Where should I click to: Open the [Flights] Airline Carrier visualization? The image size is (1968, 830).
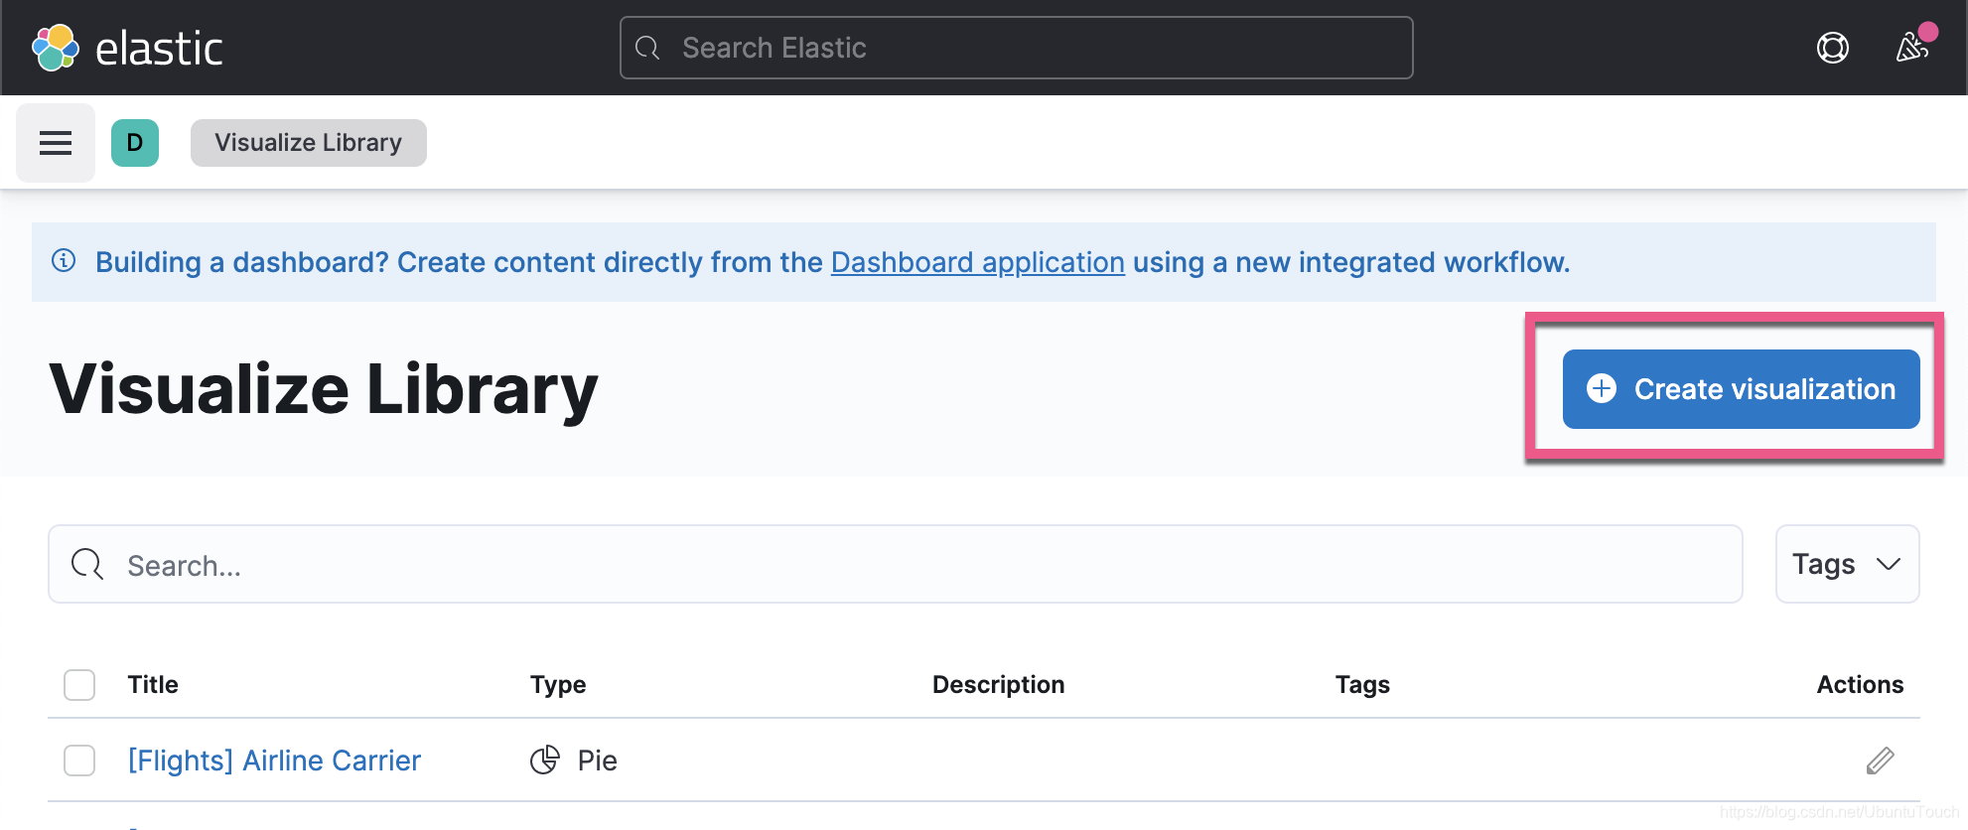coord(274,761)
